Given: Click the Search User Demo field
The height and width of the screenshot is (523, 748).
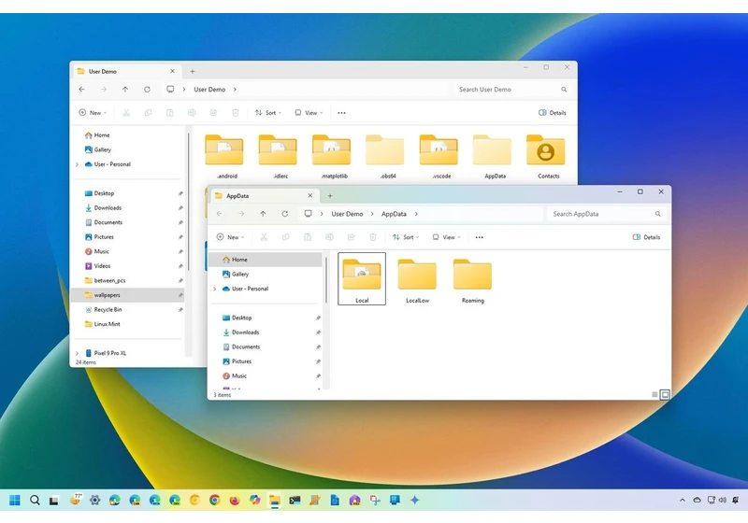Looking at the screenshot, I should (512, 89).
